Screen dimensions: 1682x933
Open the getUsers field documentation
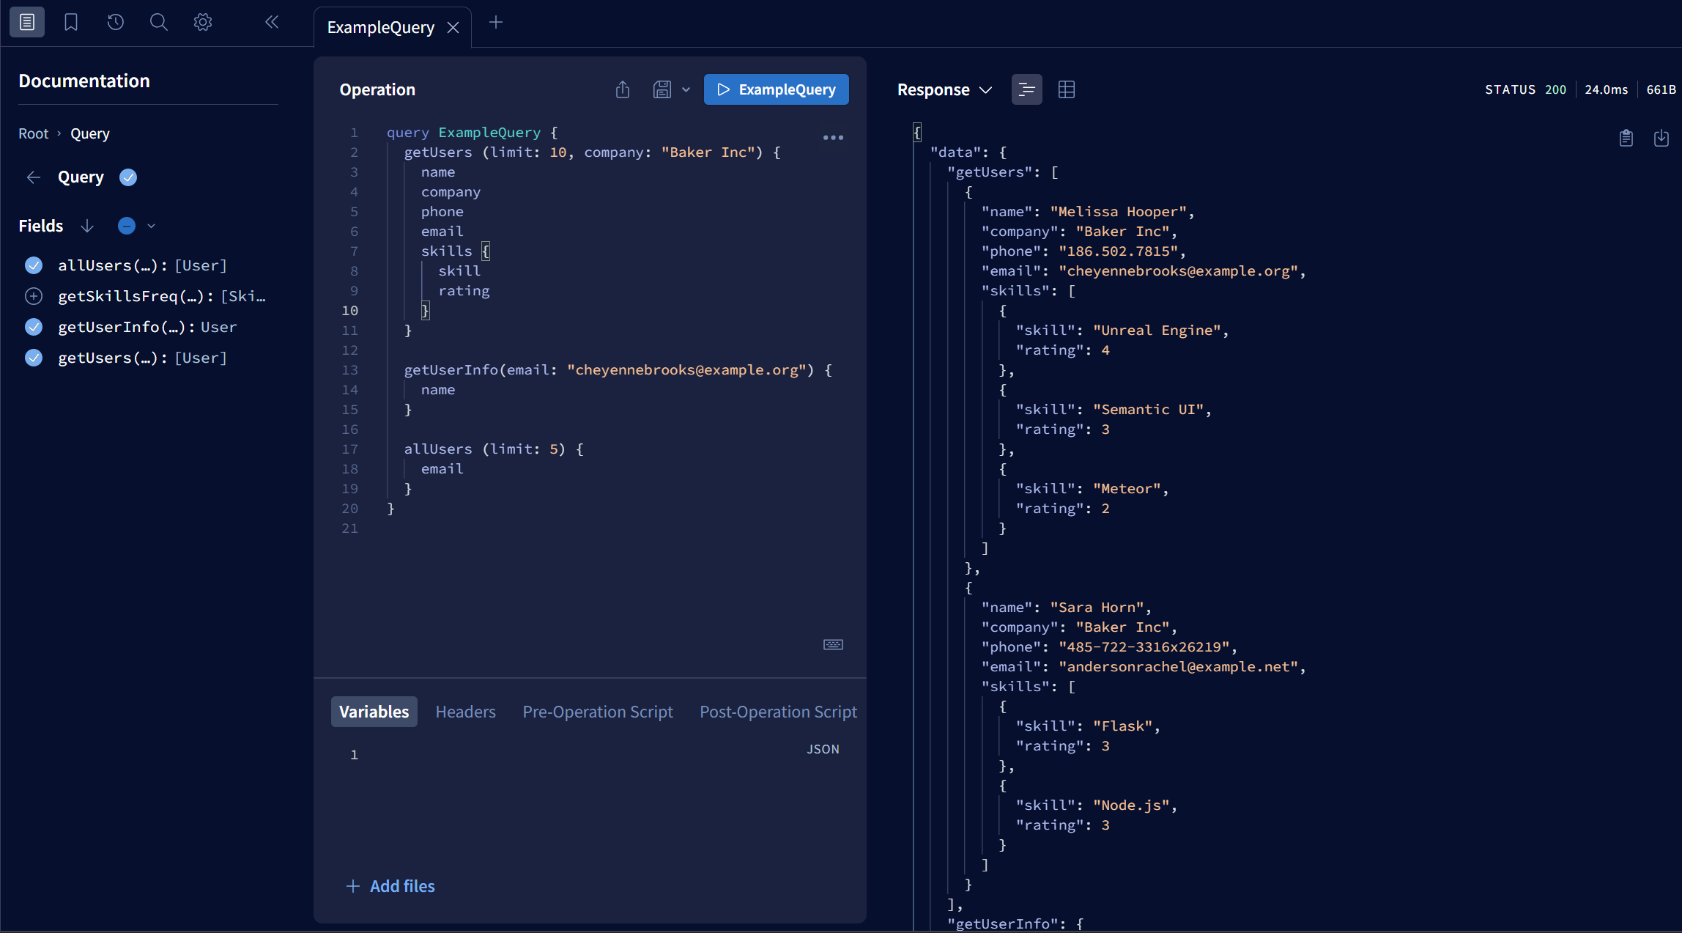pyautogui.click(x=142, y=358)
